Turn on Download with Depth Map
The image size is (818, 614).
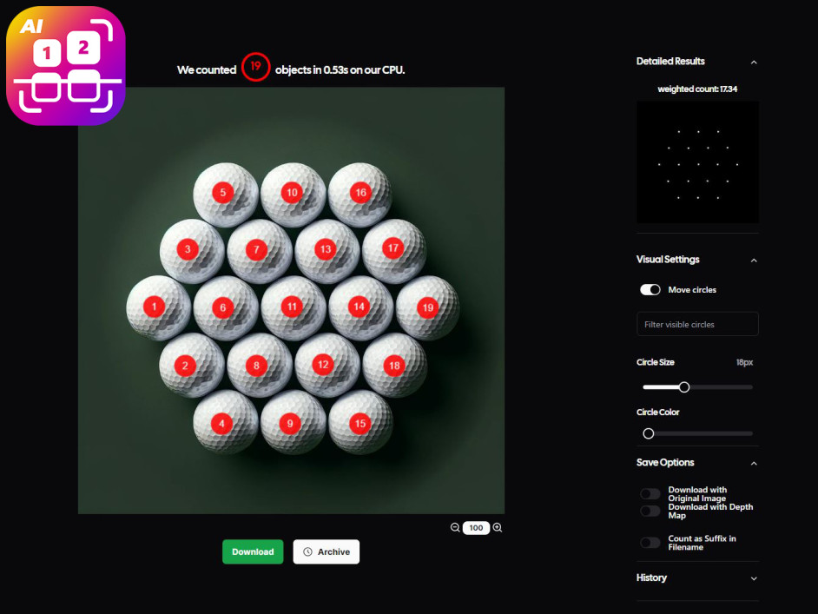click(x=650, y=511)
